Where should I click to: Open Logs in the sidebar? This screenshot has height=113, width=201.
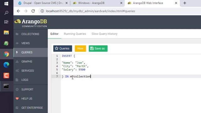point(30,80)
